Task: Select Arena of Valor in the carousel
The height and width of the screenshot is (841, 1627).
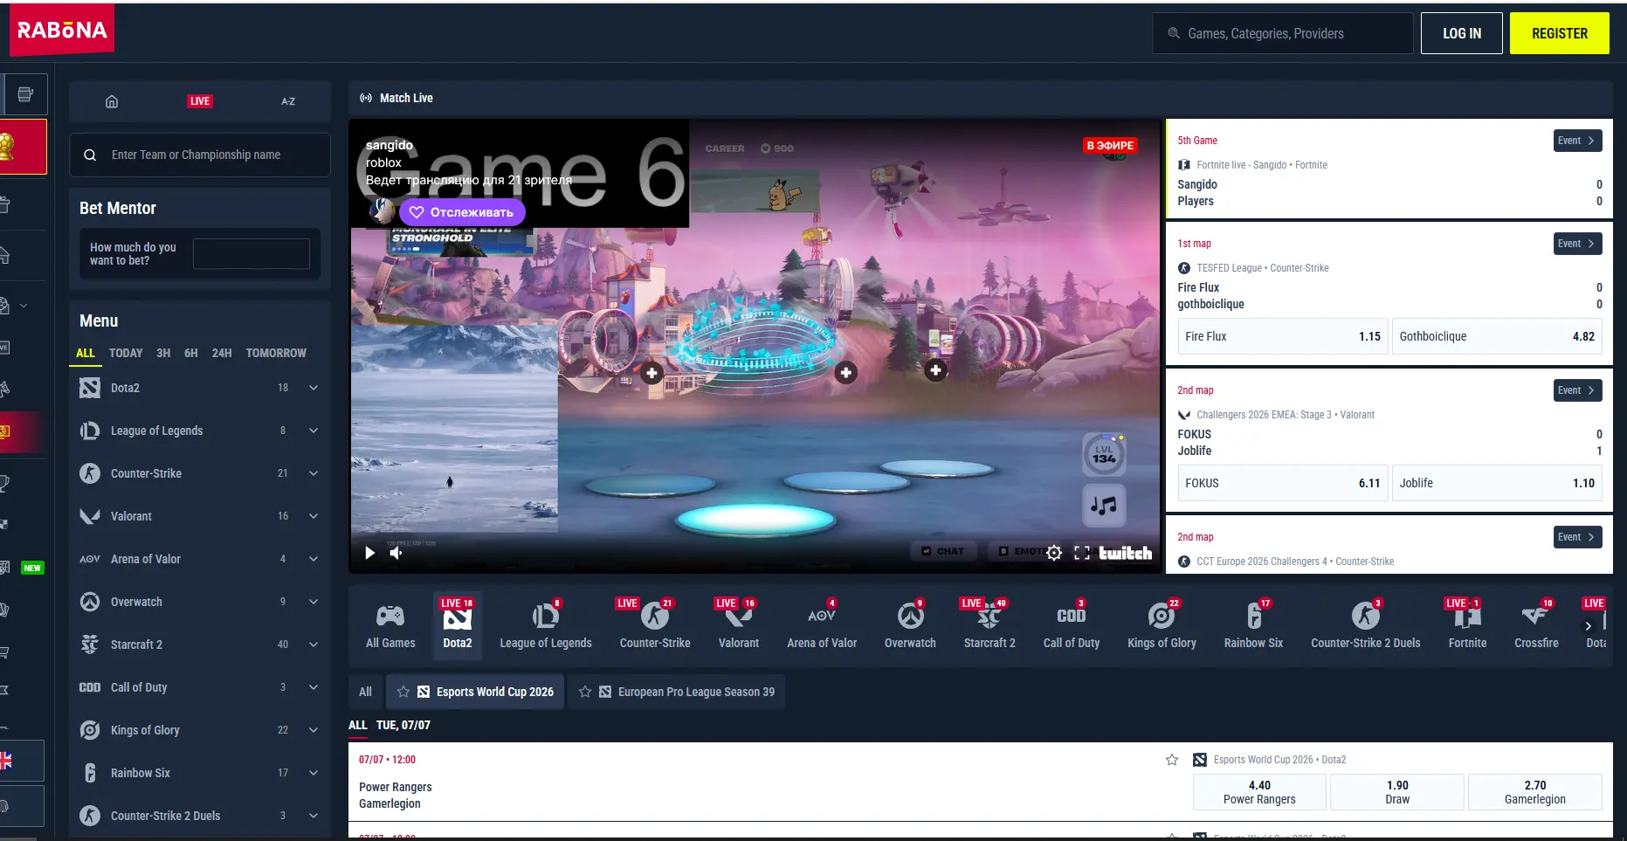Action: pos(822,626)
